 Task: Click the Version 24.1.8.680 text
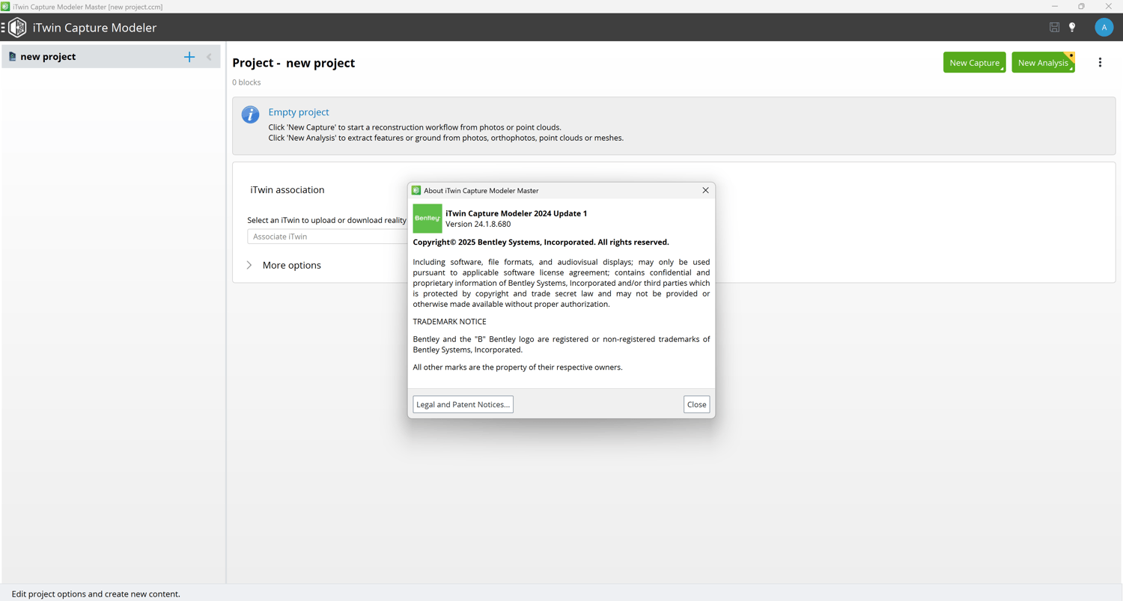point(478,225)
